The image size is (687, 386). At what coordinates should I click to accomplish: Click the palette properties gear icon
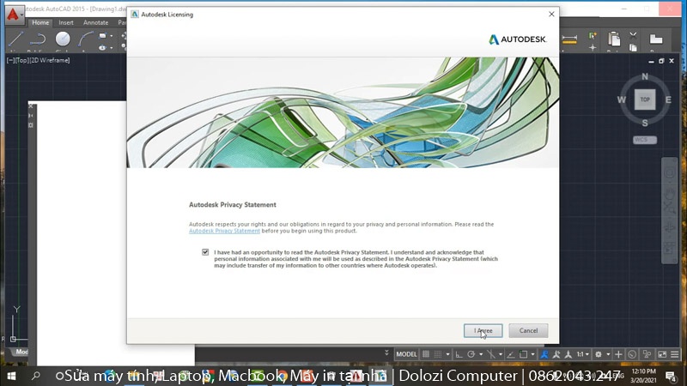pyautogui.click(x=31, y=125)
